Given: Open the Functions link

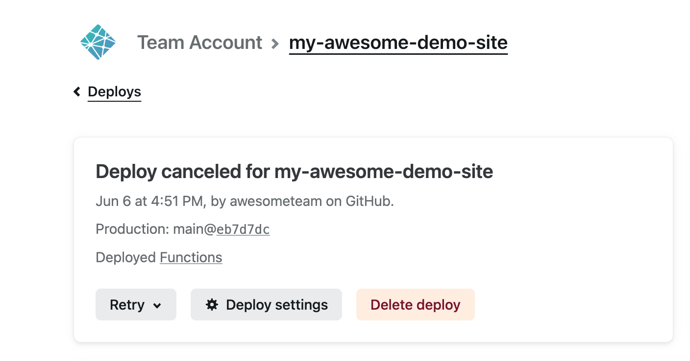Looking at the screenshot, I should (191, 257).
